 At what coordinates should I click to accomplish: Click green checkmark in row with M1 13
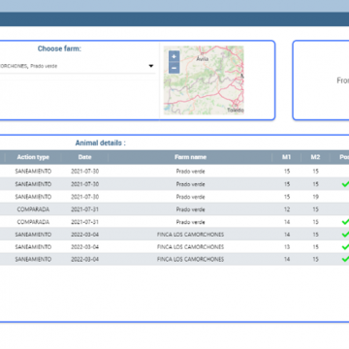345,247
